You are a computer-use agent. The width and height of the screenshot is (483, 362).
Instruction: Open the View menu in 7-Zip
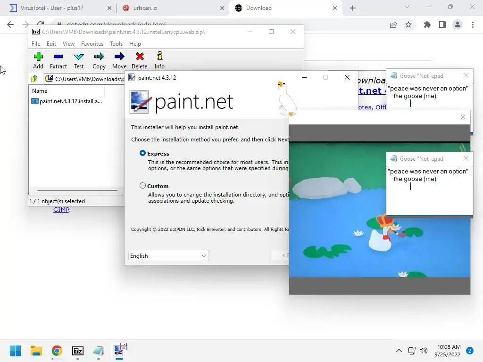[68, 44]
